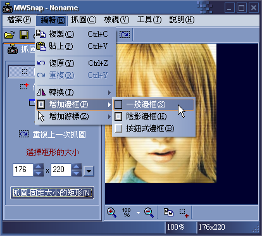This screenshot has height=236, width=262.
Task: Click 抓圖-固定大小的矩形 button
Action: (x=52, y=192)
